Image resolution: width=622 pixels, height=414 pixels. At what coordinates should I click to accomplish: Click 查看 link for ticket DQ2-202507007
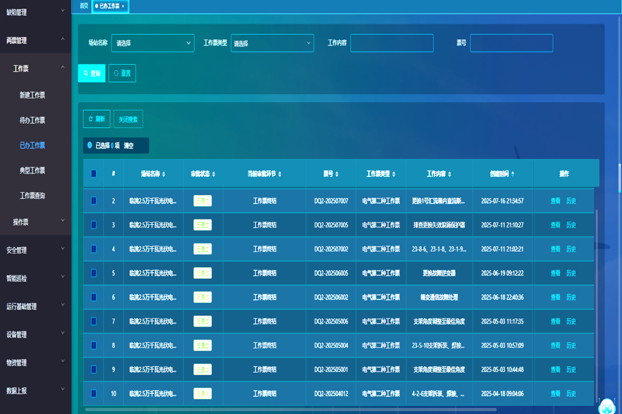[x=555, y=201]
